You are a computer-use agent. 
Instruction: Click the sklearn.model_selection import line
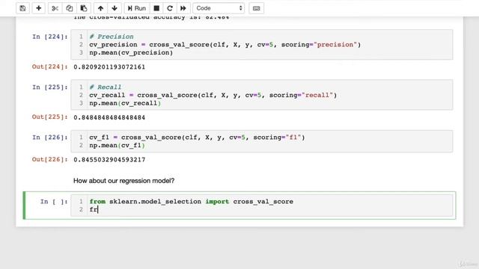tap(192, 202)
